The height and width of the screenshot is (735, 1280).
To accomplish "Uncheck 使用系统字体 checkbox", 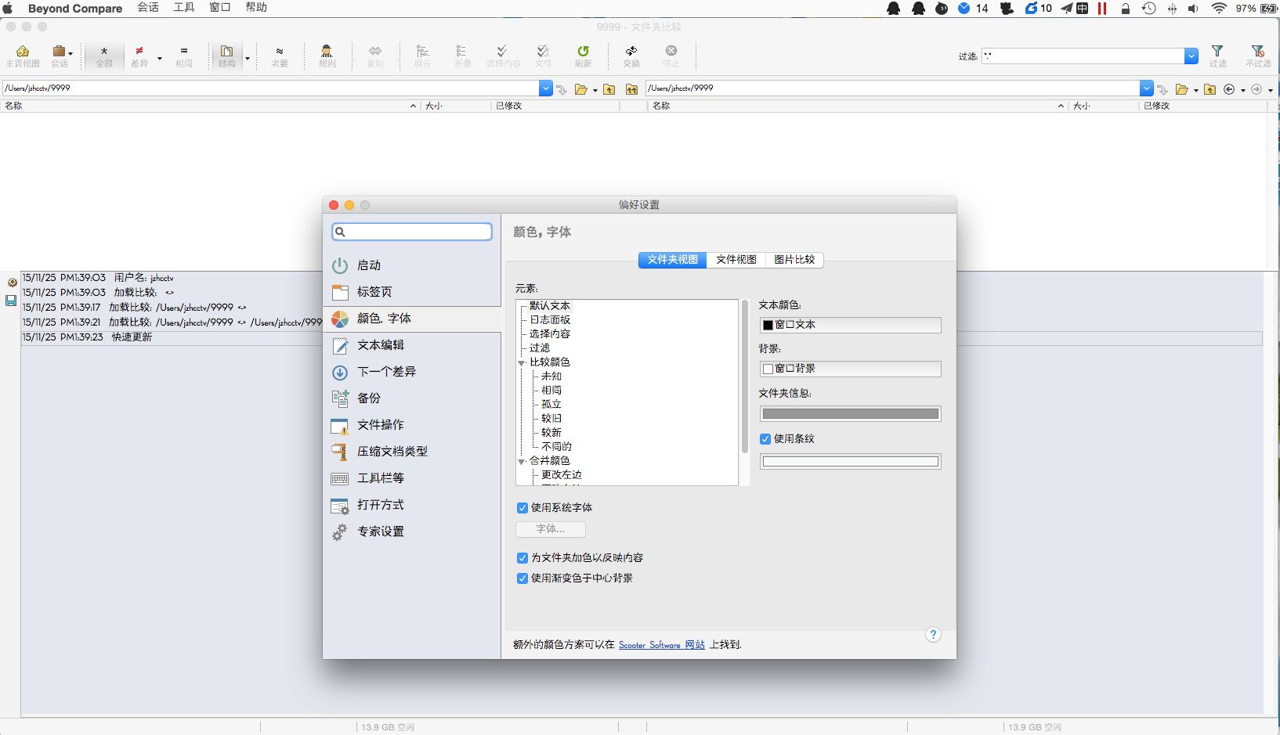I will [522, 508].
